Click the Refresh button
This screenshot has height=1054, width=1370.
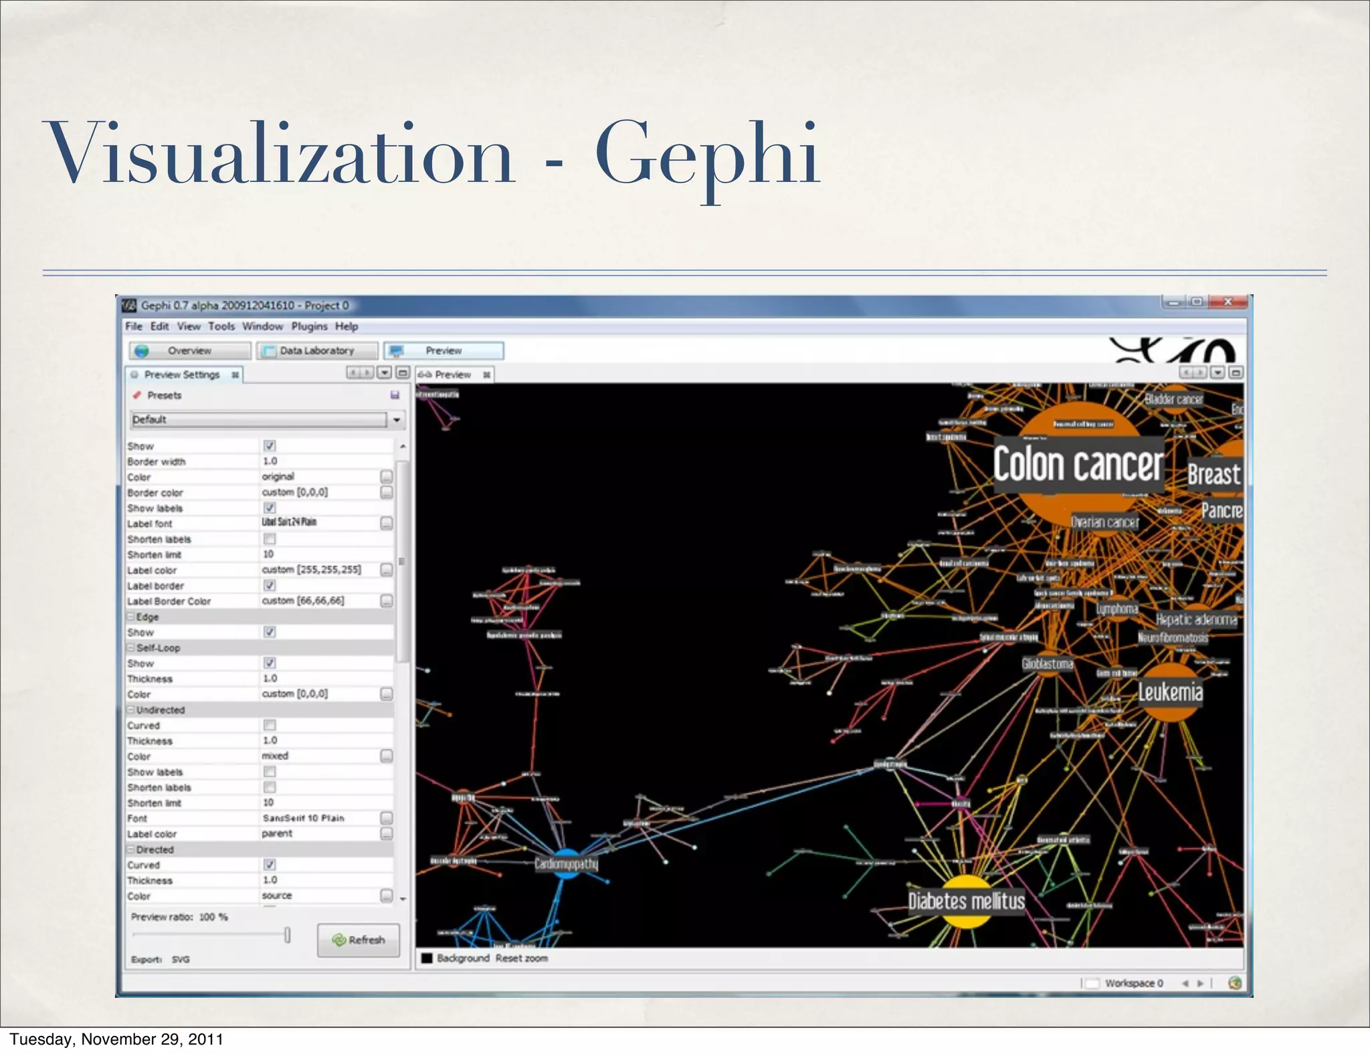pos(359,940)
